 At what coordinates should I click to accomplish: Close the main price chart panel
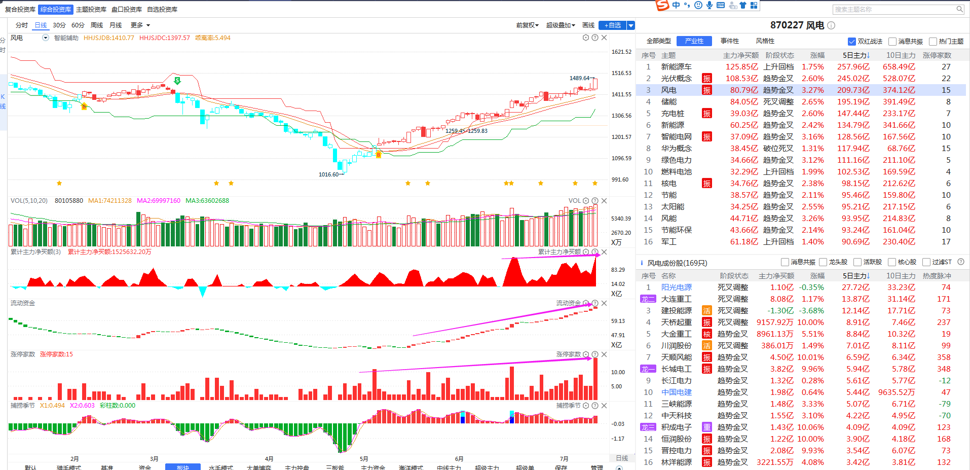coord(604,38)
